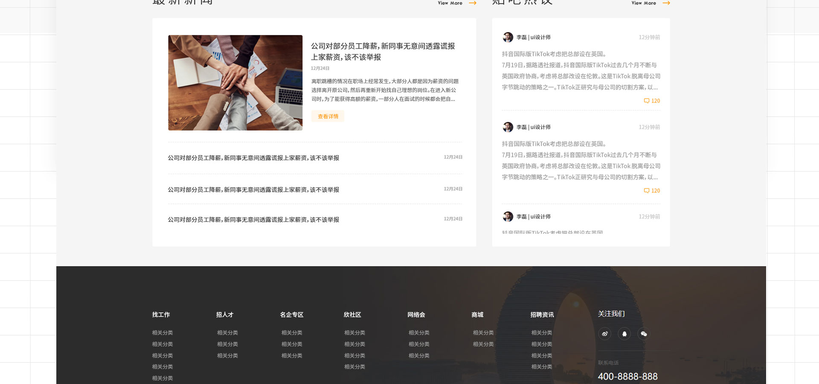Screen dimensions: 819x384
Task: Click comment icon on second discussion post
Action: 647,191
